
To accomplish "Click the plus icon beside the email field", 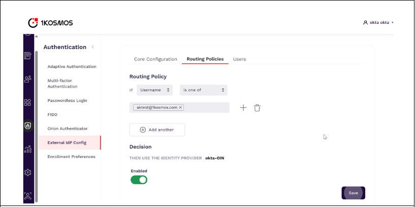I will [x=243, y=108].
